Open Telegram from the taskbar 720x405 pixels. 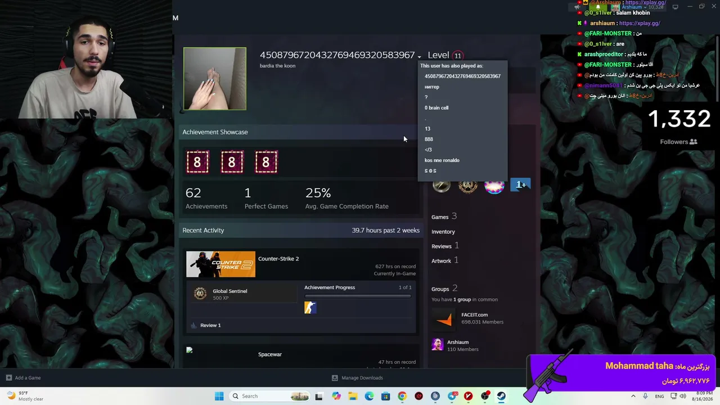coord(452,396)
